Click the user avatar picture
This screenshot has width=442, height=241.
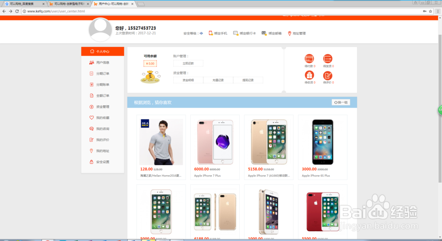100,30
